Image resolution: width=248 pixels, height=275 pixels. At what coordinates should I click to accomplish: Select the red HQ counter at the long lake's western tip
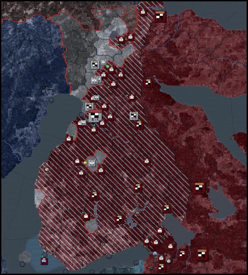148,83
